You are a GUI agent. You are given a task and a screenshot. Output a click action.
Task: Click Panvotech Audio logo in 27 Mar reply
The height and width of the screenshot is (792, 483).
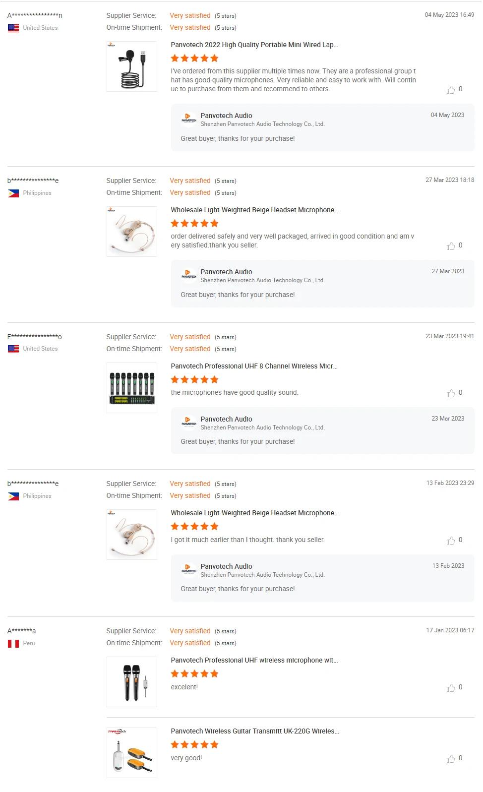pyautogui.click(x=188, y=274)
